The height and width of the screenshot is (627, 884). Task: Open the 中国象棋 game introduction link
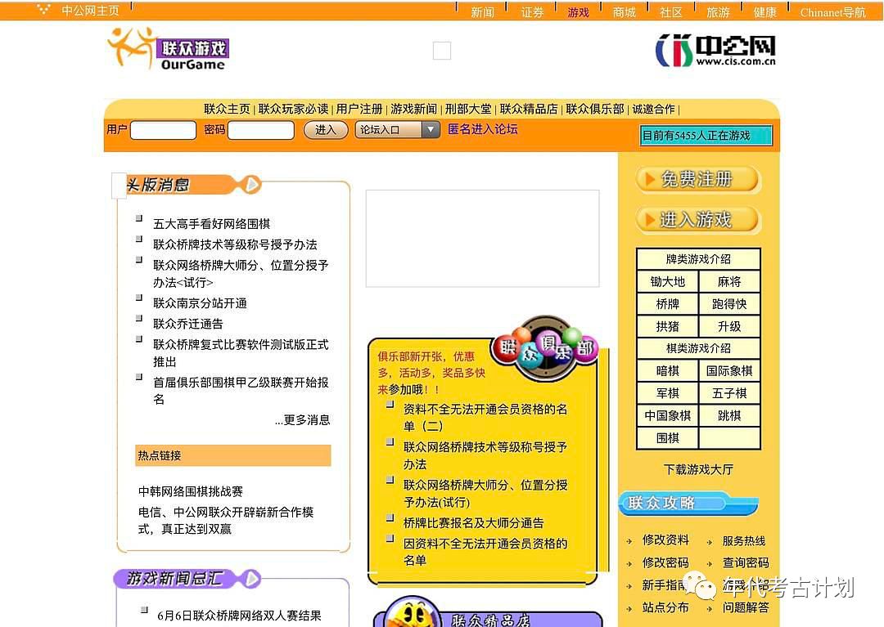[x=667, y=415]
